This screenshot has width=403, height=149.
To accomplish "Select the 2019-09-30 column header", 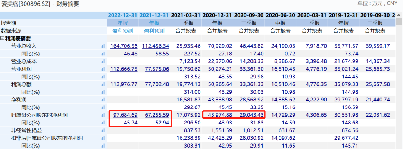I will 375,15.
